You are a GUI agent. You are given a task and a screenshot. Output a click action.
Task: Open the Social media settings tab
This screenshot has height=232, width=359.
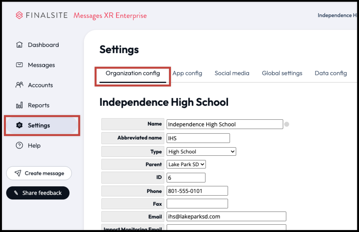point(232,73)
